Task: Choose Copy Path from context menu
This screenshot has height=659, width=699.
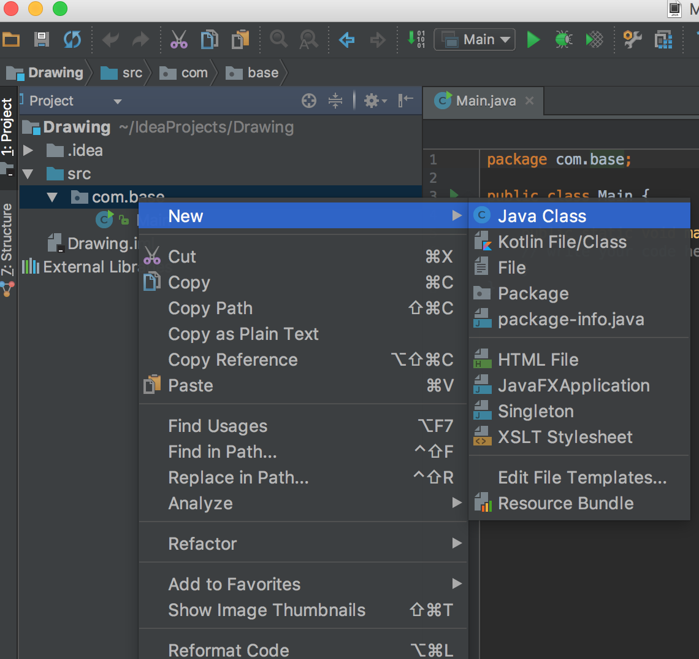Action: click(x=304, y=308)
